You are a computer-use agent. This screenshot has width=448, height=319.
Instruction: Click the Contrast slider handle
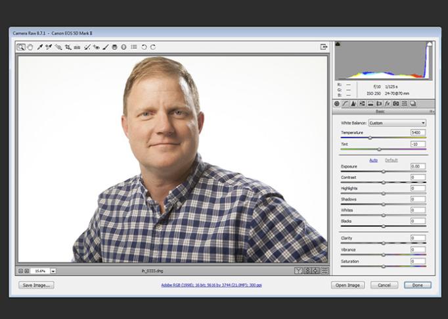(384, 183)
